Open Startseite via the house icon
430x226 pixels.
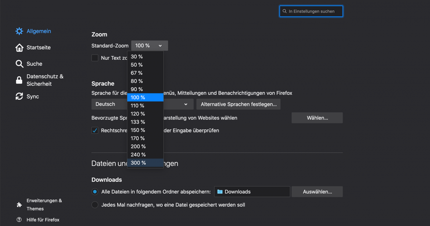[19, 48]
